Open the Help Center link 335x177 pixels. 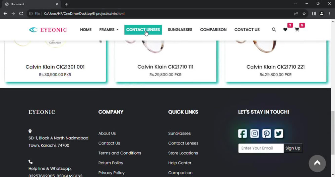pos(180,163)
